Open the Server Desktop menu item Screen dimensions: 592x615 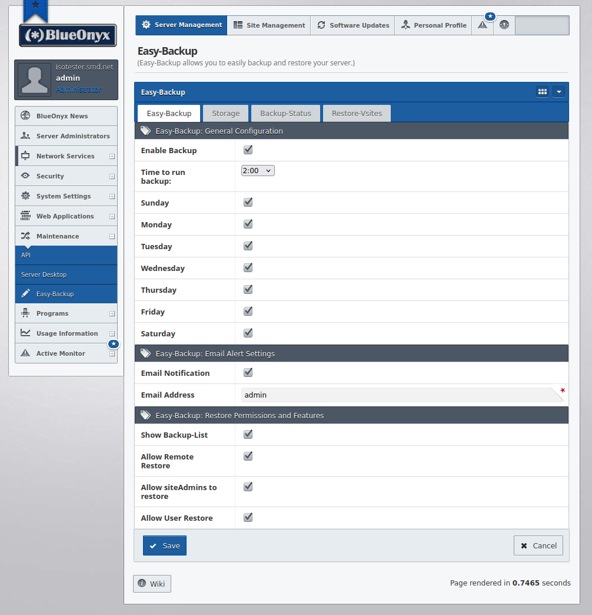point(66,275)
